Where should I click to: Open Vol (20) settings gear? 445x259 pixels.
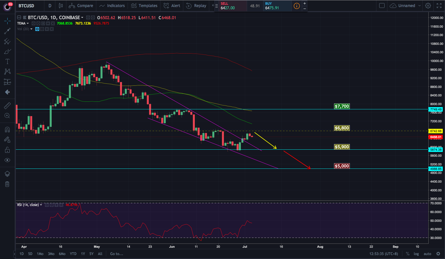coord(42,29)
